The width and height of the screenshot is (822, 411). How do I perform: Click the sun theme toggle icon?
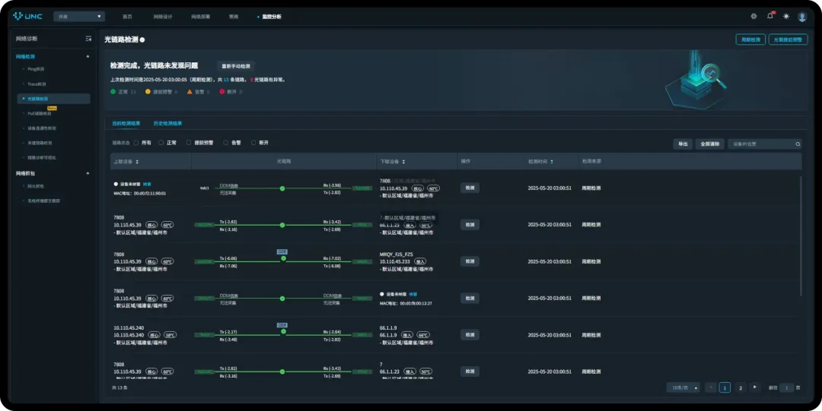pyautogui.click(x=786, y=16)
